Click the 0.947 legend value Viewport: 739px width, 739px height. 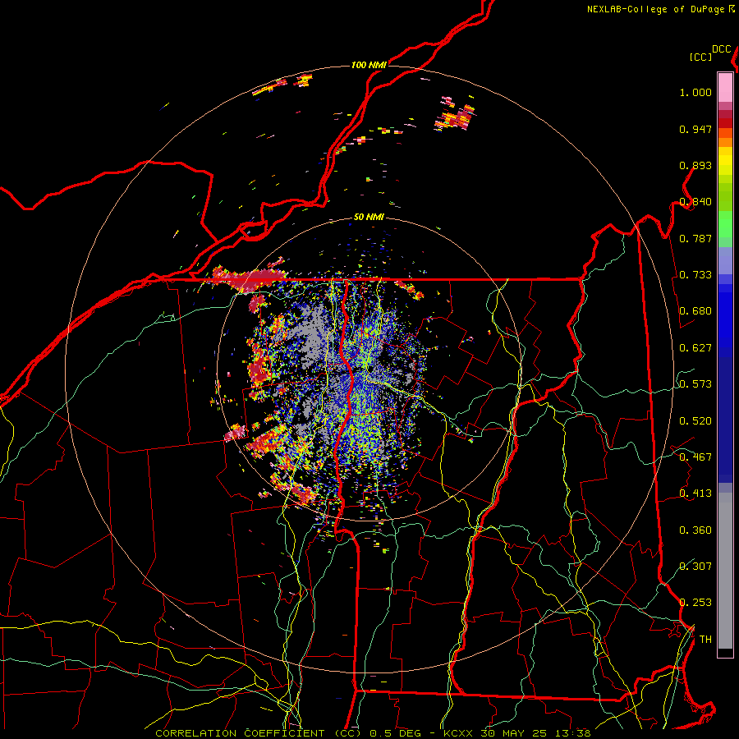pos(695,129)
